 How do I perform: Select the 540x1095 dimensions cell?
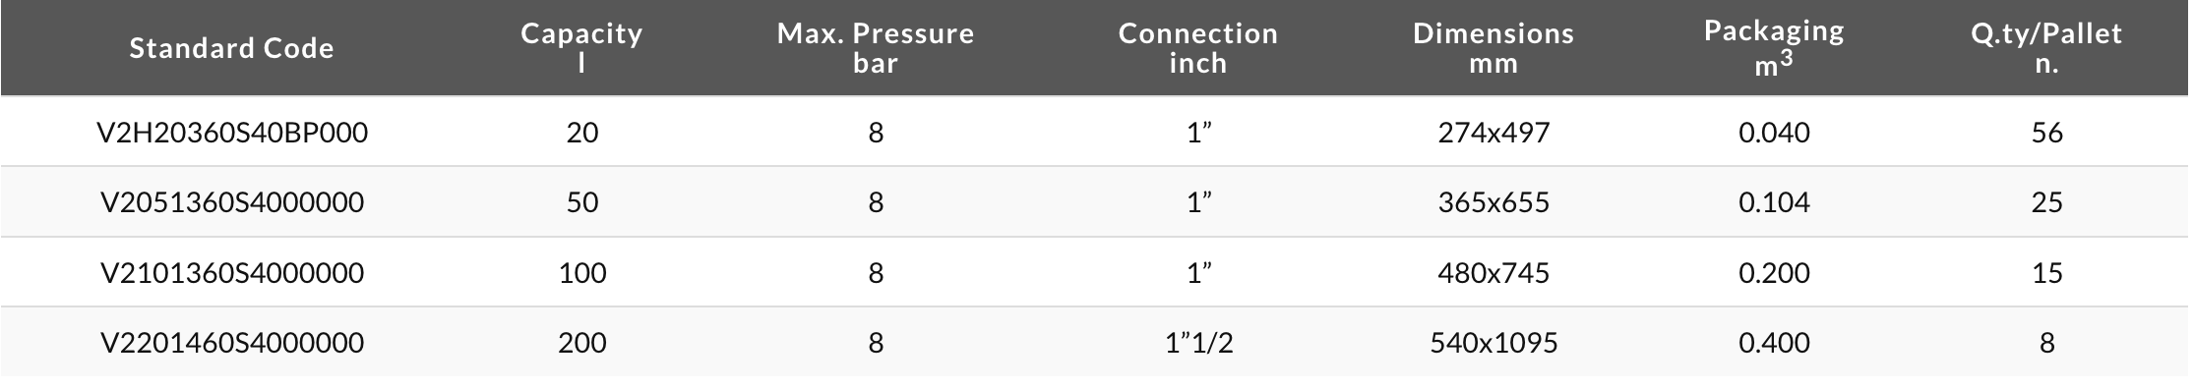point(1493,342)
